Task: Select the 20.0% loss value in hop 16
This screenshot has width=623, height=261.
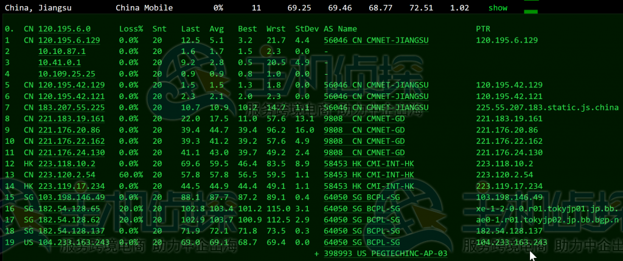Action: click(131, 209)
